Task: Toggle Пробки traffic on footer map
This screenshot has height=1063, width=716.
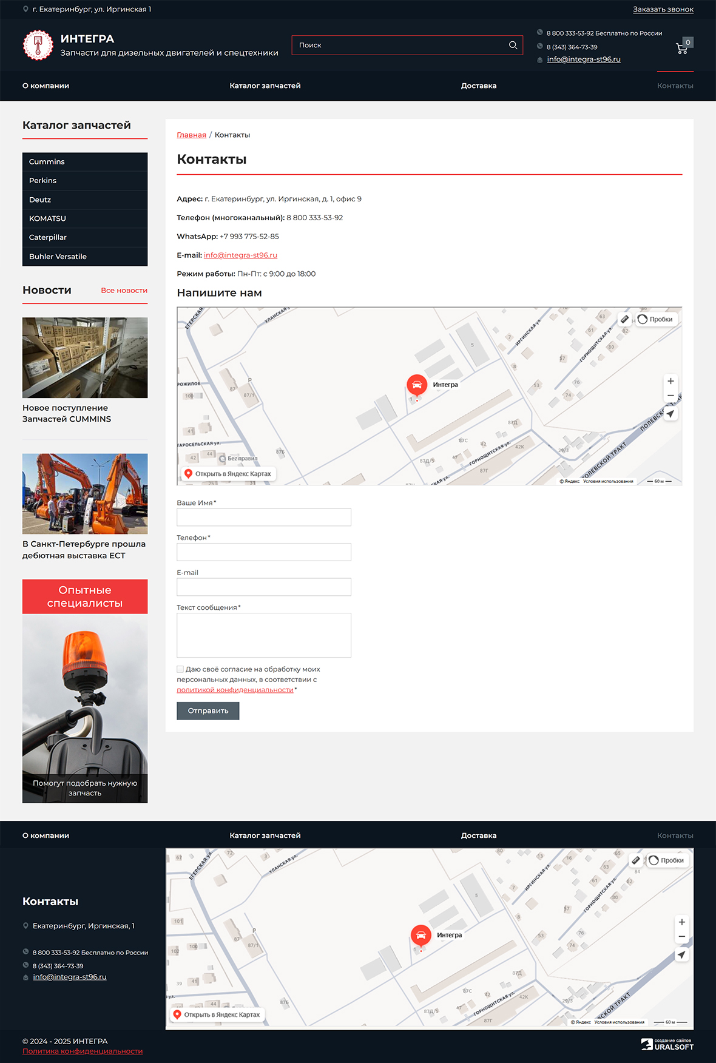Action: [666, 860]
